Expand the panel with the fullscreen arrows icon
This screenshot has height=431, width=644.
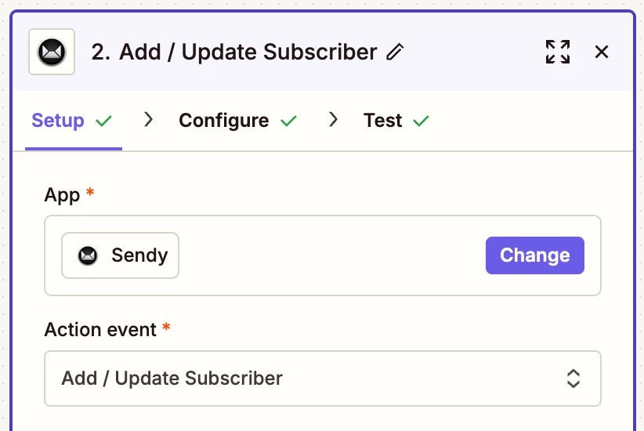(557, 52)
